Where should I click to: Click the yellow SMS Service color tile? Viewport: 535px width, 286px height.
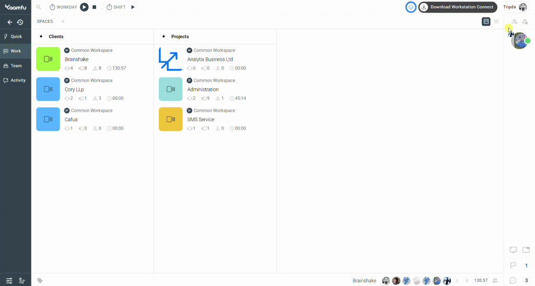point(170,119)
